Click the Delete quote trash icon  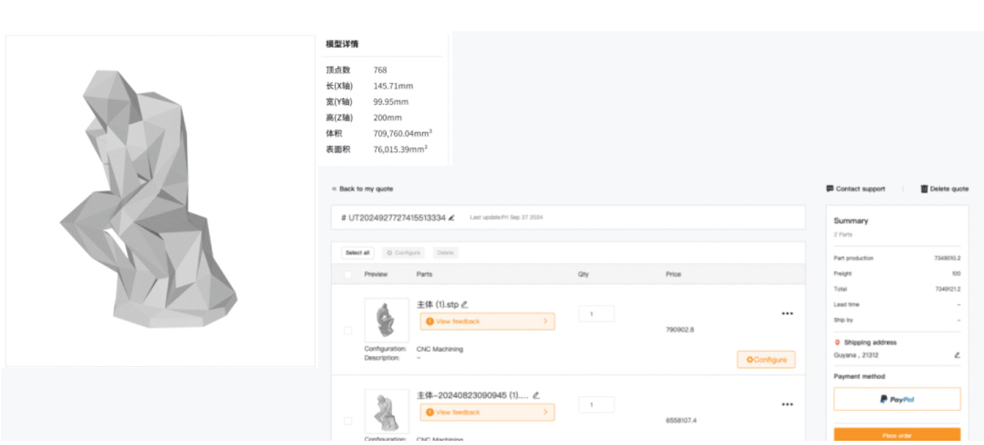coord(924,188)
